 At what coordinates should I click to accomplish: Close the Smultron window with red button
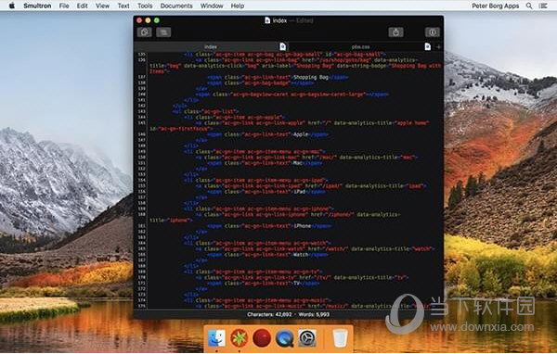(x=139, y=20)
